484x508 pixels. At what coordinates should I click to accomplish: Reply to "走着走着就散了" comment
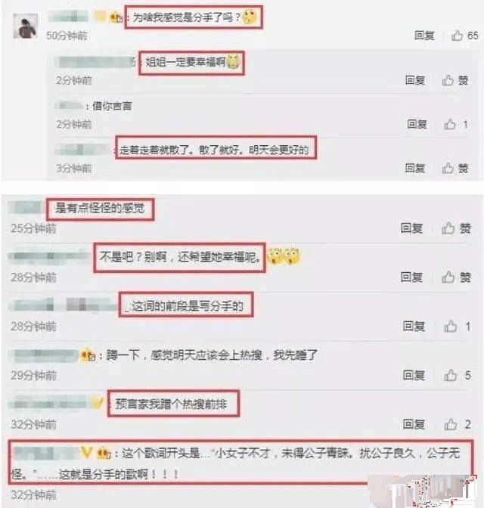[415, 168]
